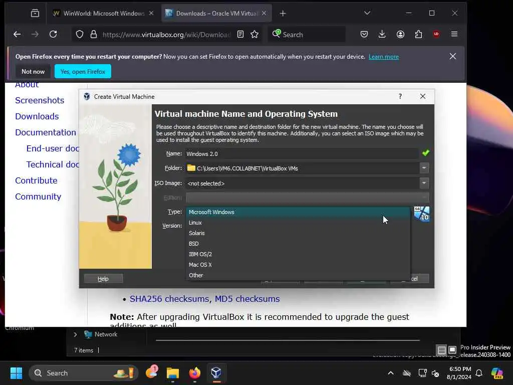The height and width of the screenshot is (385, 513).
Task: Open the SHA256 checksums link
Action: (169, 299)
